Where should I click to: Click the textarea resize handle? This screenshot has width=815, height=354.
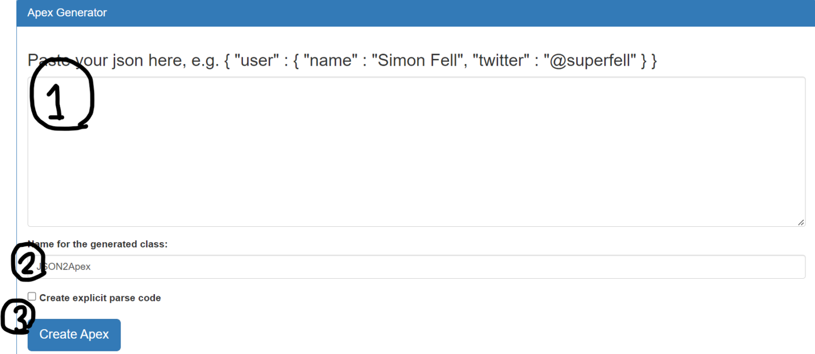click(x=800, y=222)
